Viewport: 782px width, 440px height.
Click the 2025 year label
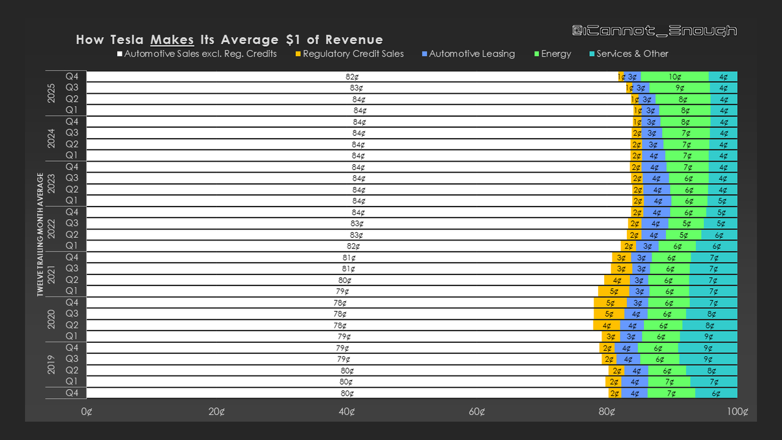pyautogui.click(x=51, y=93)
